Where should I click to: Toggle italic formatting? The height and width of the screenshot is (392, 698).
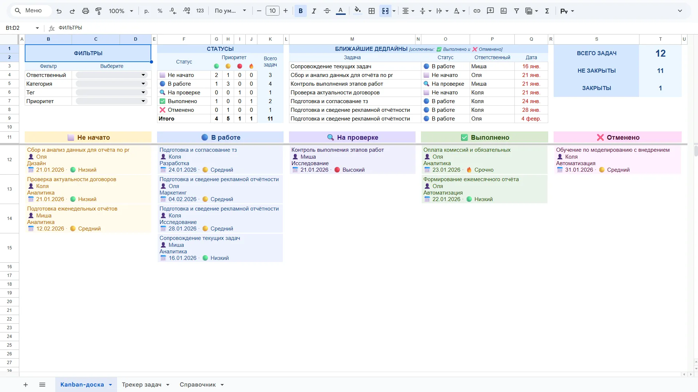tap(314, 11)
